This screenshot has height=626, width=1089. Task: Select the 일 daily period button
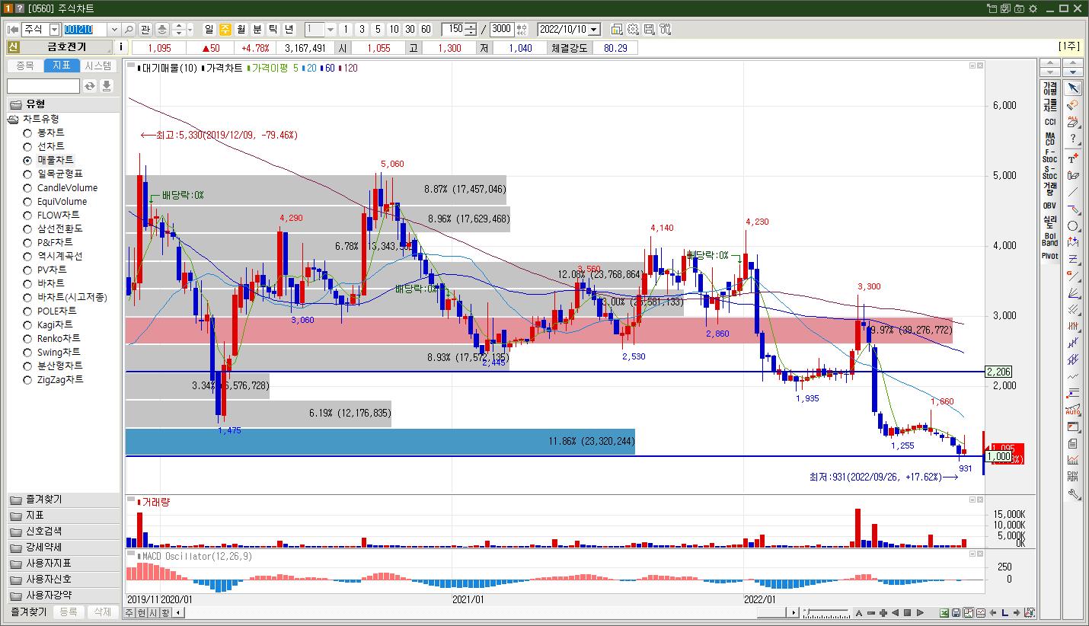209,30
